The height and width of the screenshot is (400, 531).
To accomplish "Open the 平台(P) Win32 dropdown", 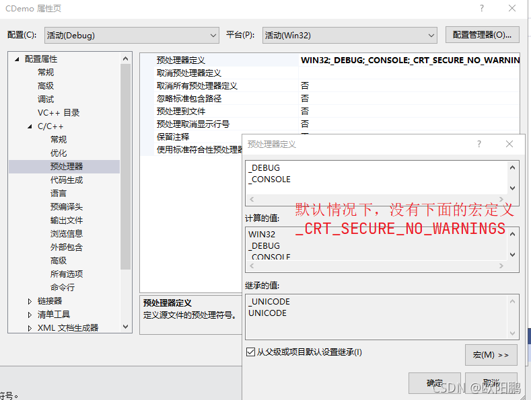I will 349,35.
